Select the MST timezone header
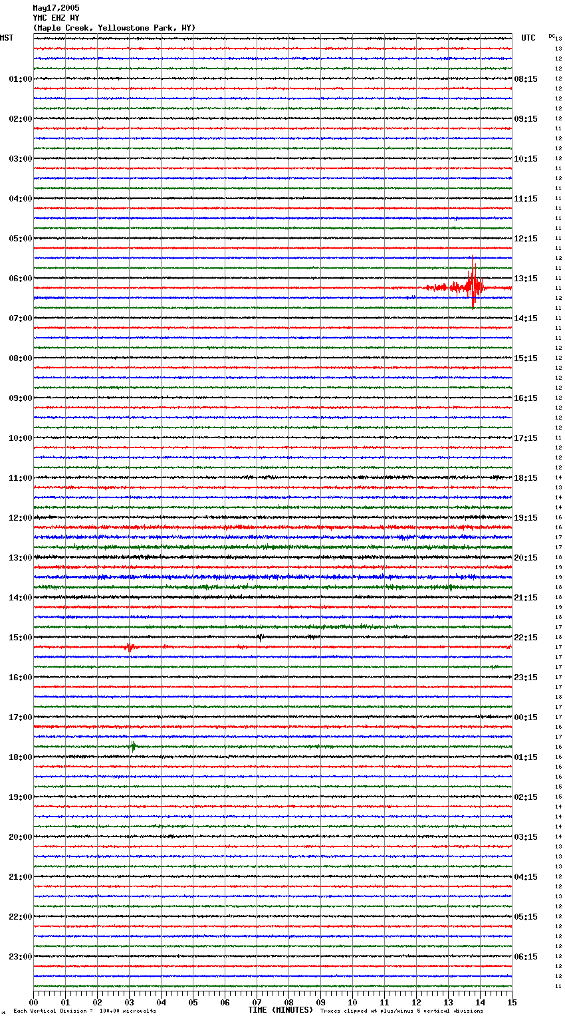 click(x=7, y=38)
